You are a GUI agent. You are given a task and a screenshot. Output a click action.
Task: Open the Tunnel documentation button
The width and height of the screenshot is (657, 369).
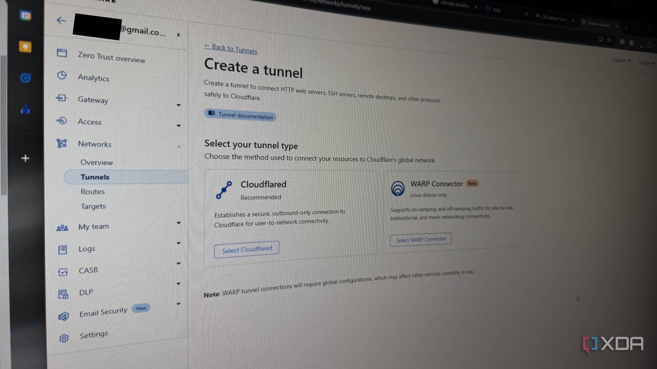click(240, 115)
